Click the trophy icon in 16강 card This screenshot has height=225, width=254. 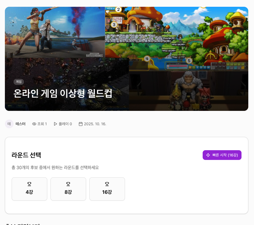(x=107, y=184)
